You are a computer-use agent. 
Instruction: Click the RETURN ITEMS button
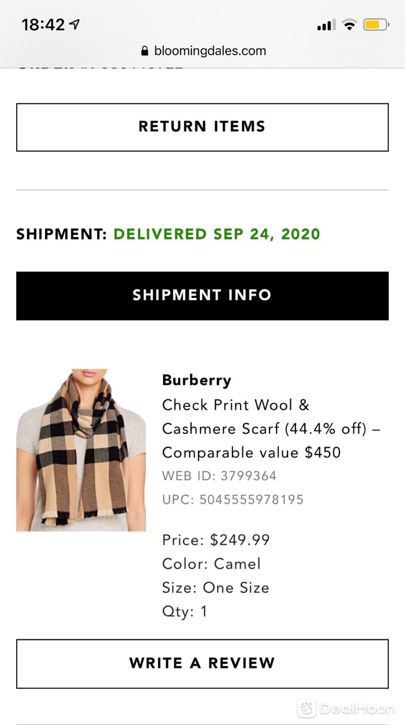202,127
